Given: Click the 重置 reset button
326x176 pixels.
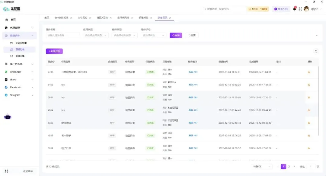Looking at the screenshot, I should [x=192, y=36].
